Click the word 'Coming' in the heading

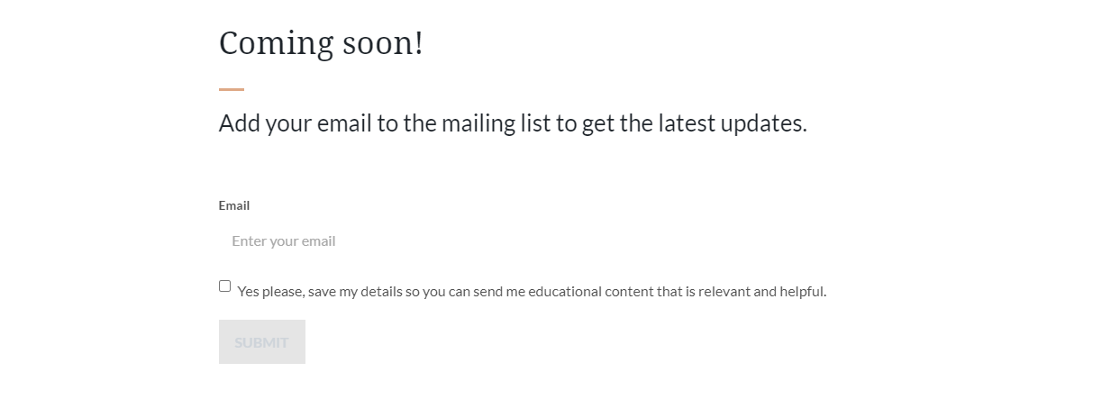tap(277, 44)
